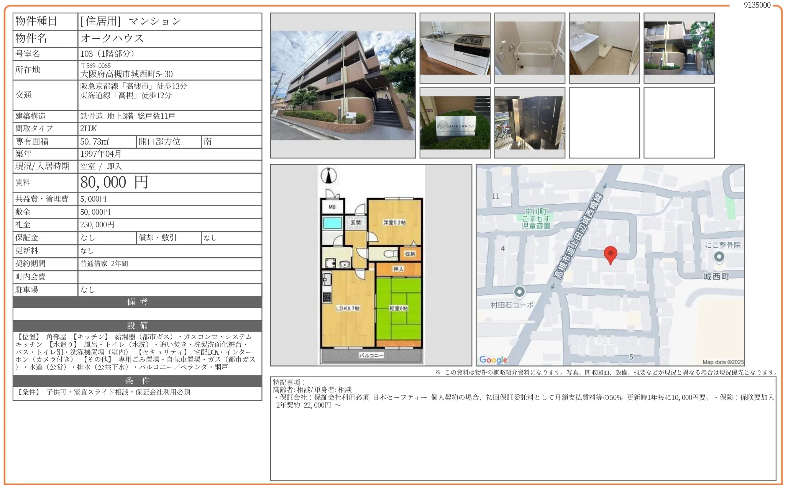
Task: Open the delivery box lockers photo
Action: [x=529, y=123]
